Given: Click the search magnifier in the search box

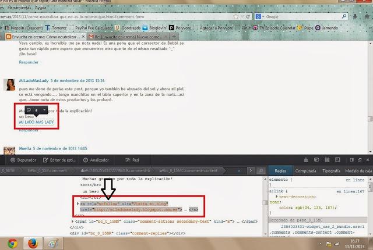Looking at the screenshot, I should pos(344,16).
